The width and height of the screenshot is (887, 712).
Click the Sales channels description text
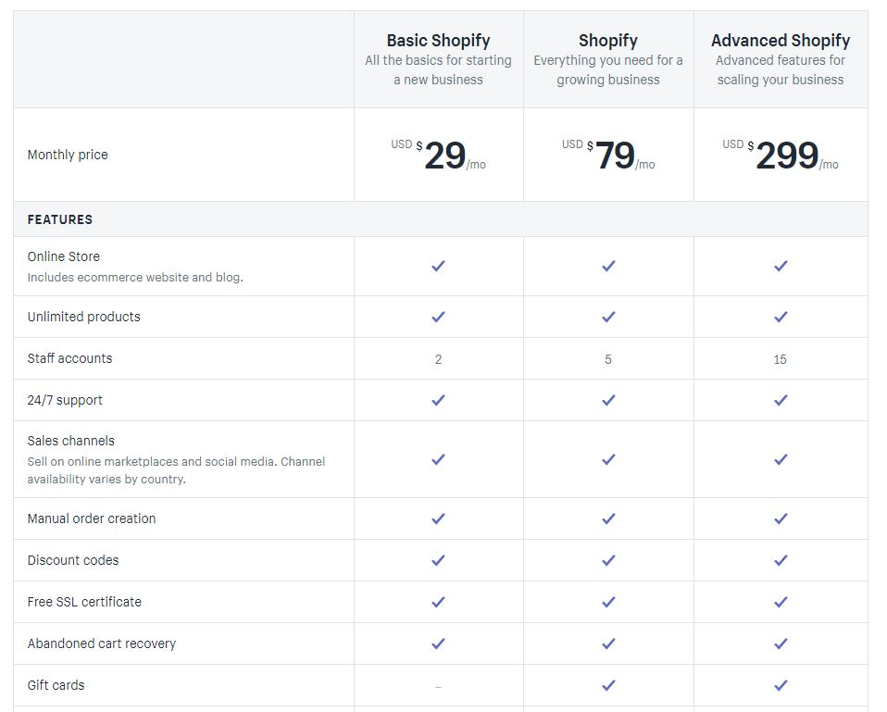tap(176, 470)
